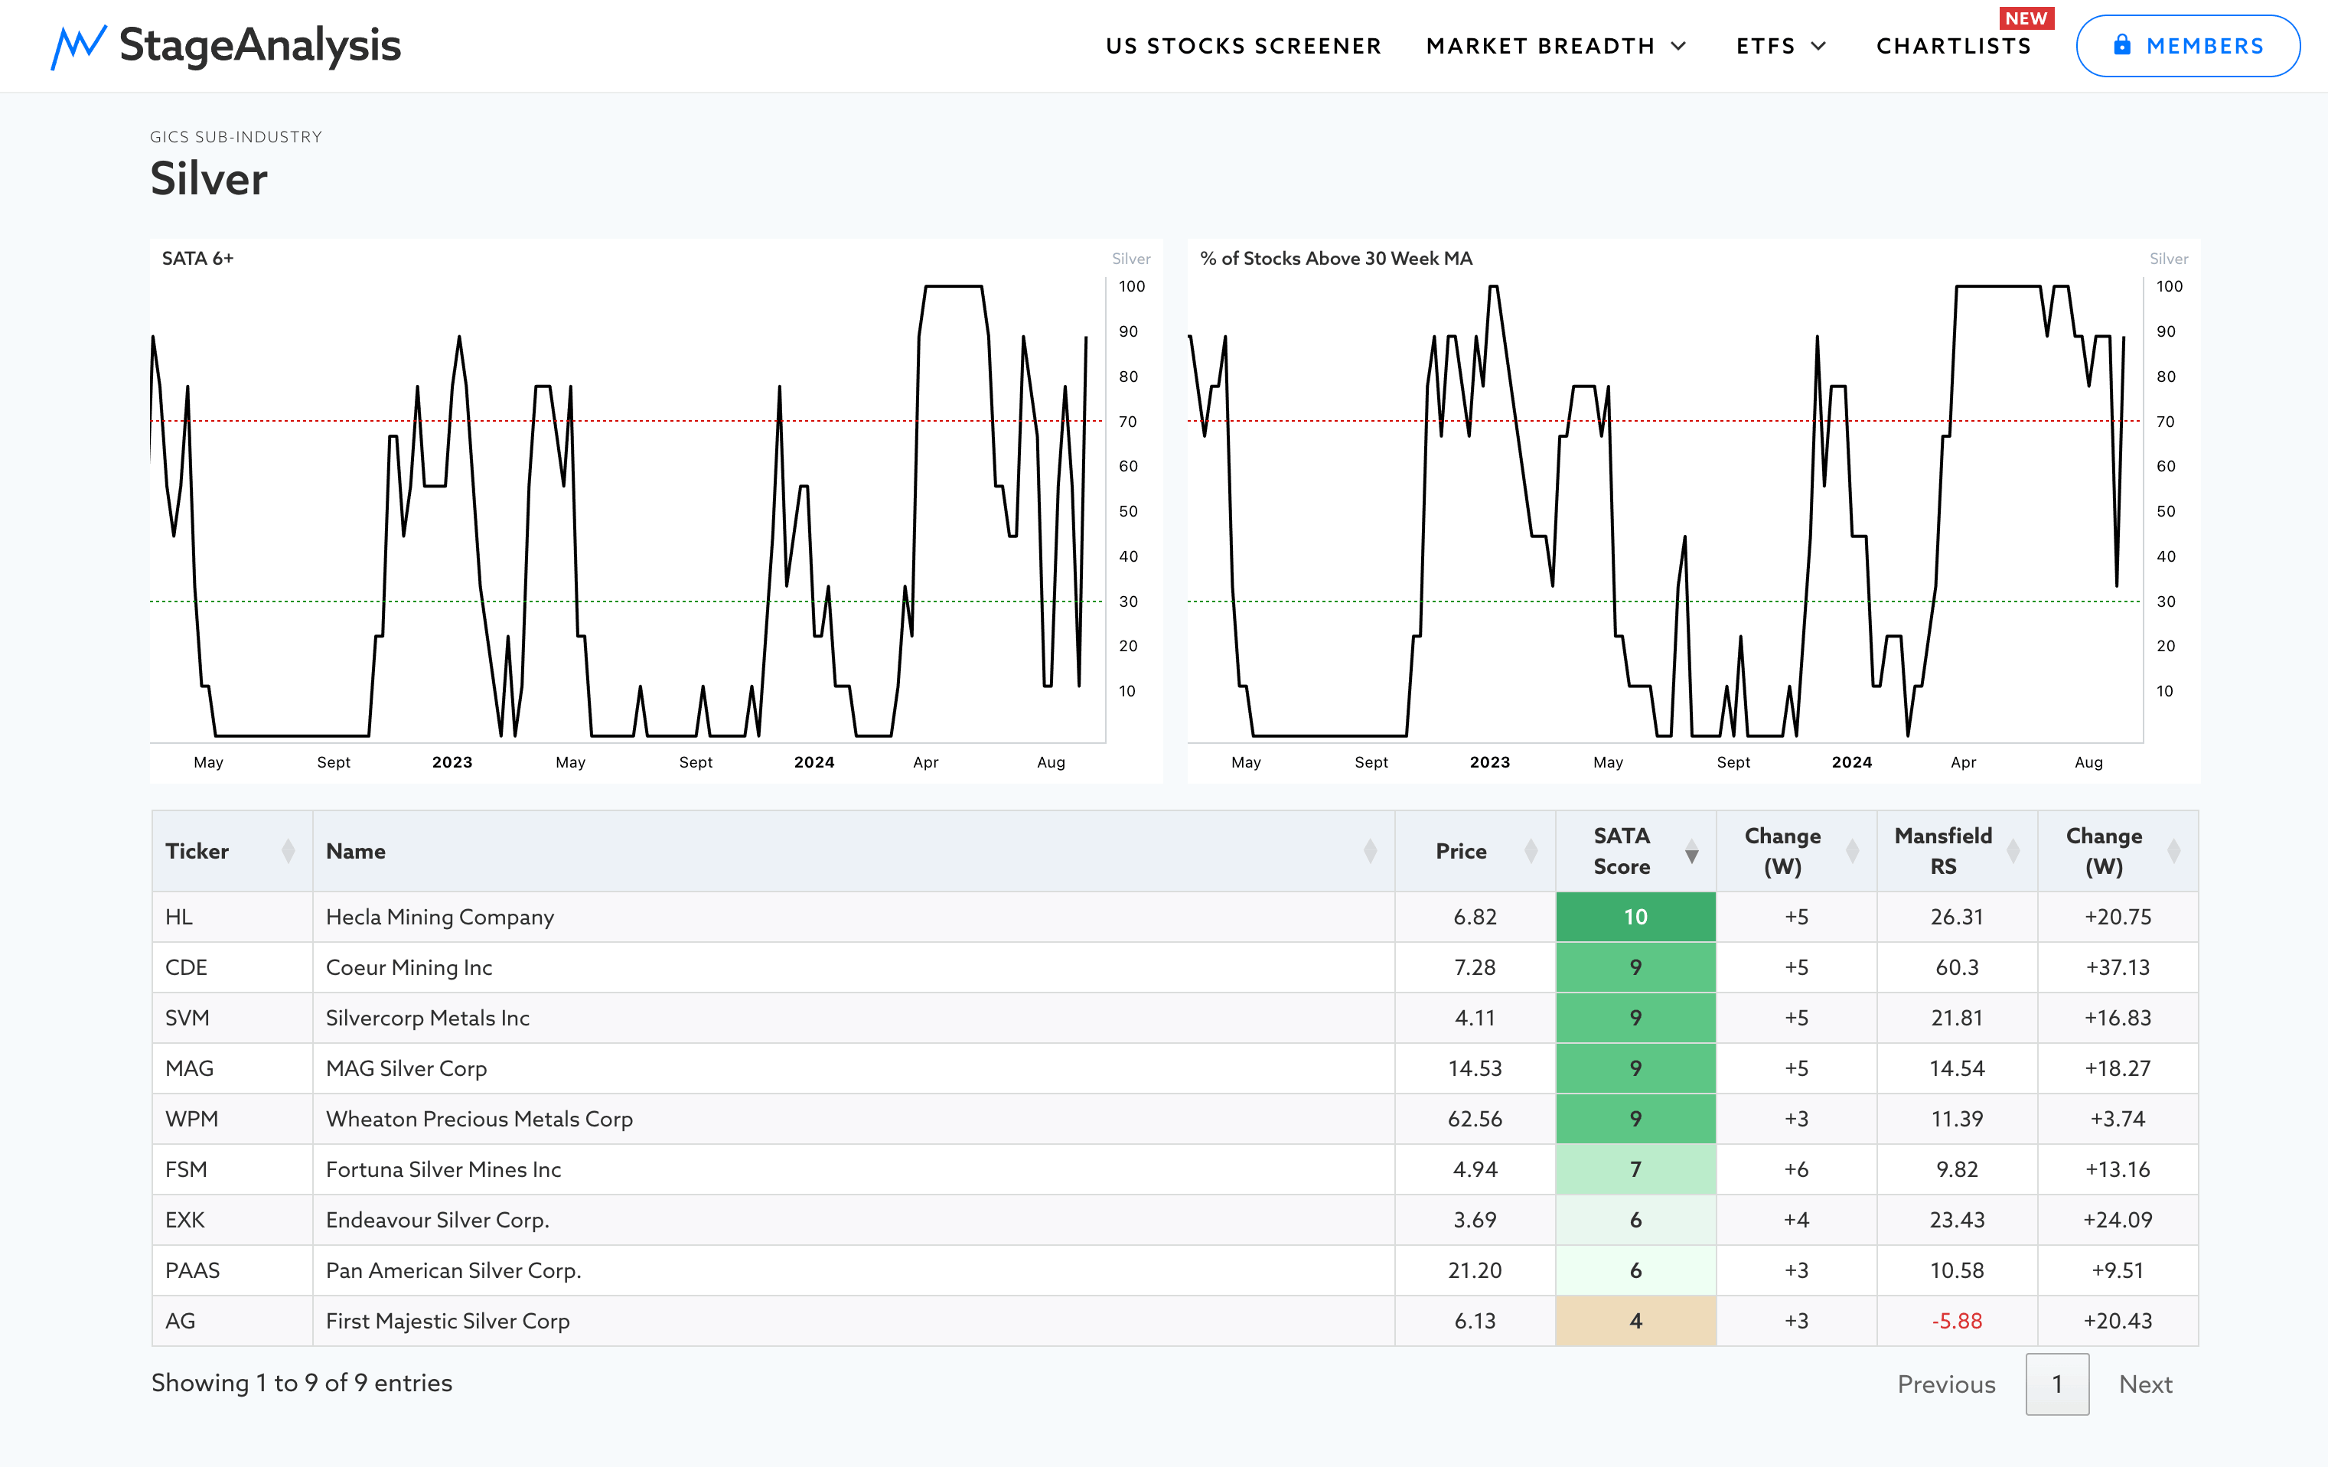Open ETFs menu
Viewport: 2328px width, 1467px height.
(1766, 47)
